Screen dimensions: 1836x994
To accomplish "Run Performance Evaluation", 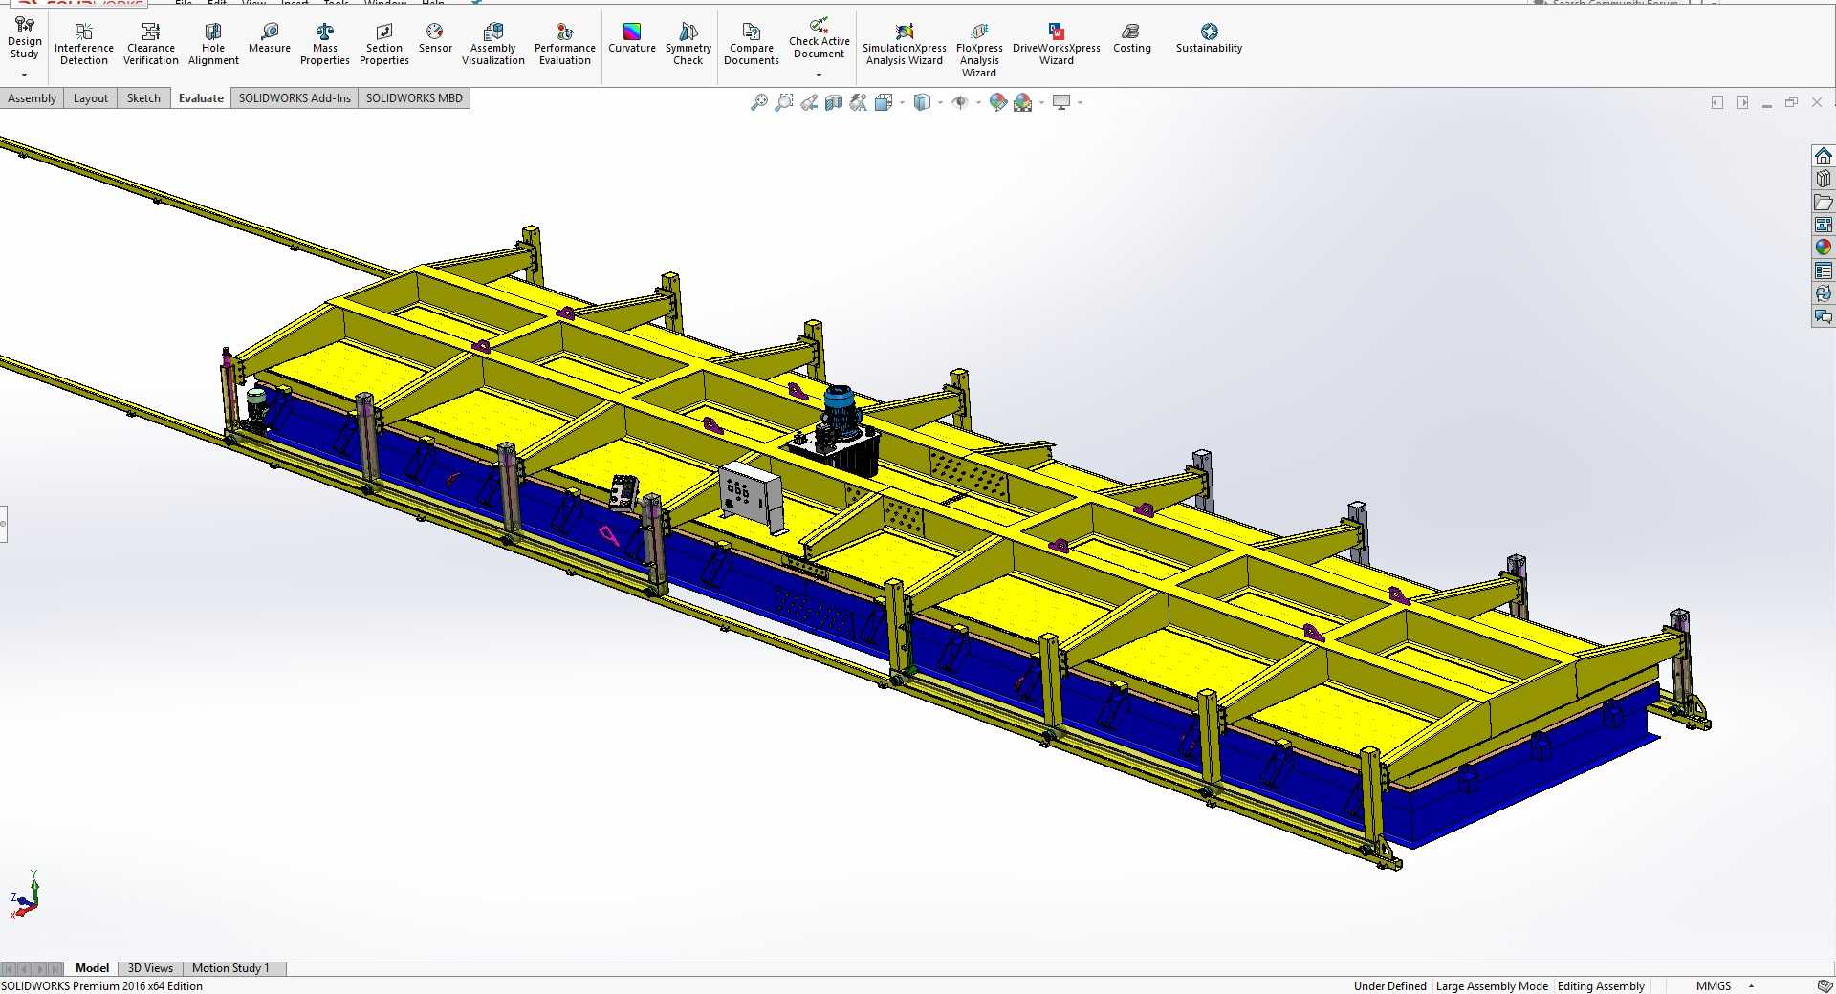I will (565, 45).
